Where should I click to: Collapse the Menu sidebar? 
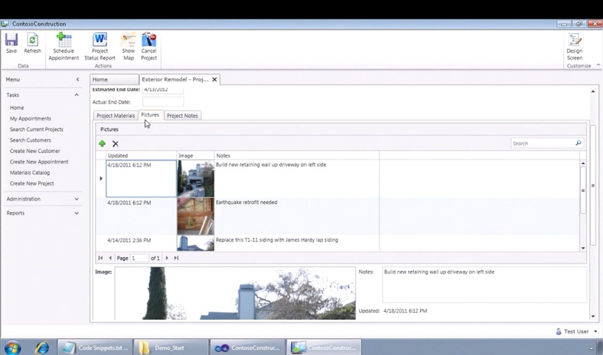77,79
